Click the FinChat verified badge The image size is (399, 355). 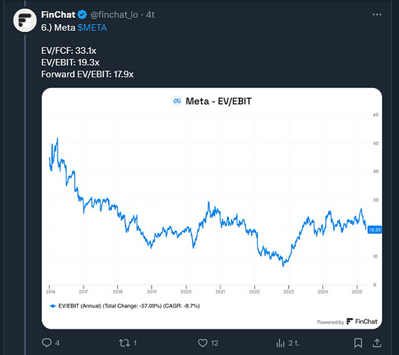coord(82,15)
